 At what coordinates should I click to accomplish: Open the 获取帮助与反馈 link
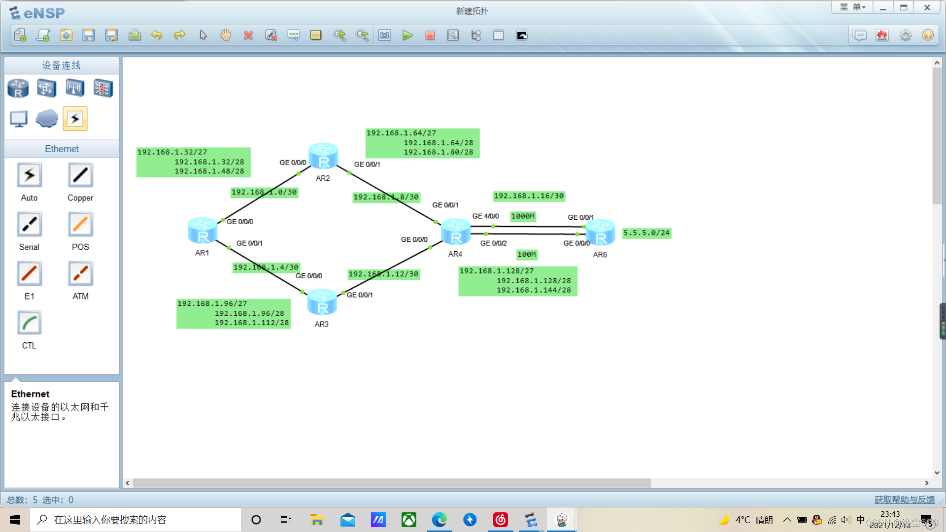point(904,499)
